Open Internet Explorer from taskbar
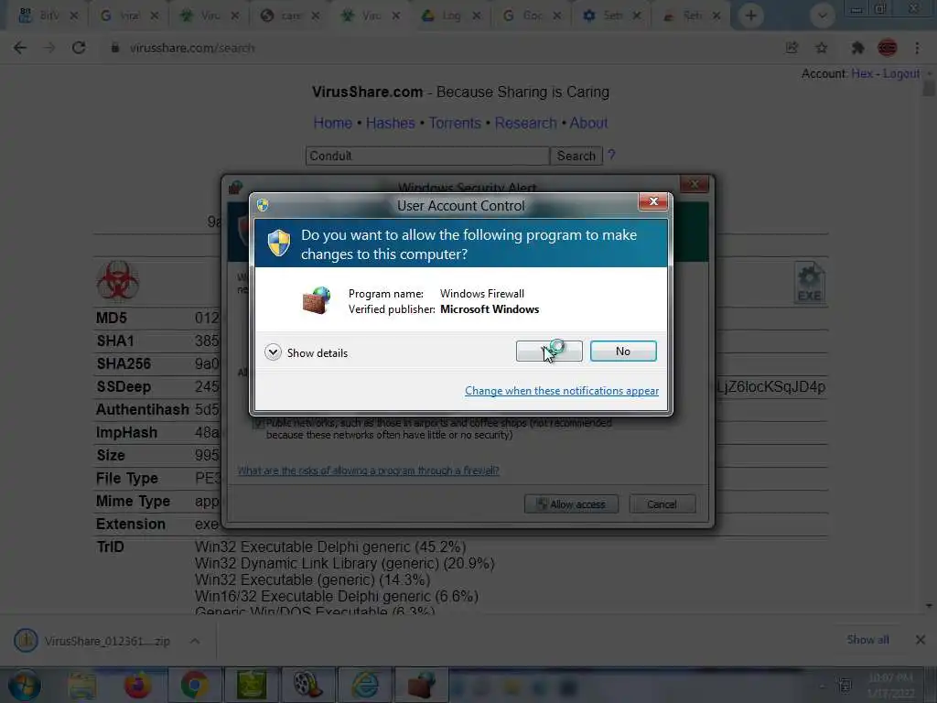Image resolution: width=937 pixels, height=703 pixels. point(364,686)
